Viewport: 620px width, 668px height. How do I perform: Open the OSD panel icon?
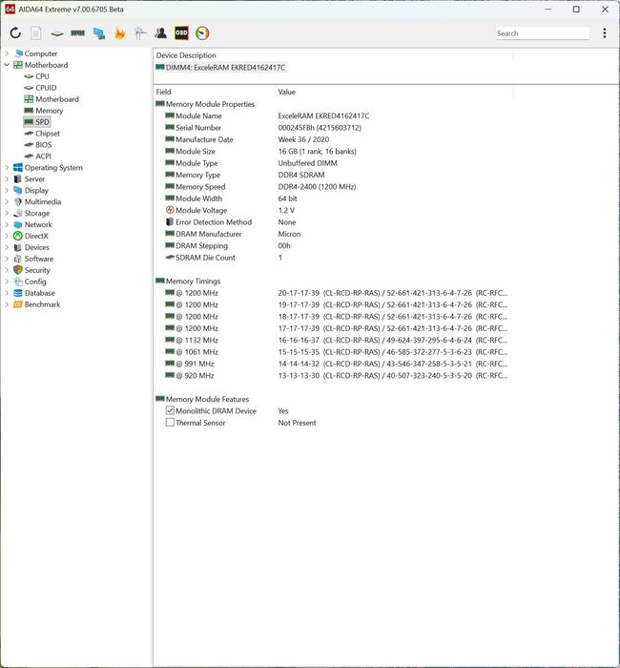[x=181, y=33]
